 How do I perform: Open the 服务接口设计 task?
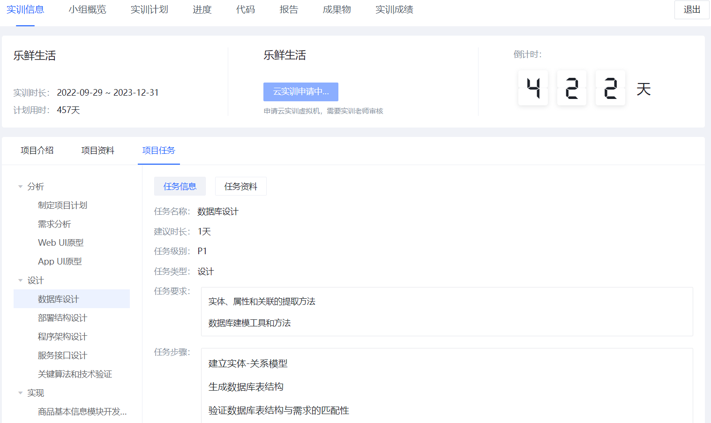click(62, 355)
